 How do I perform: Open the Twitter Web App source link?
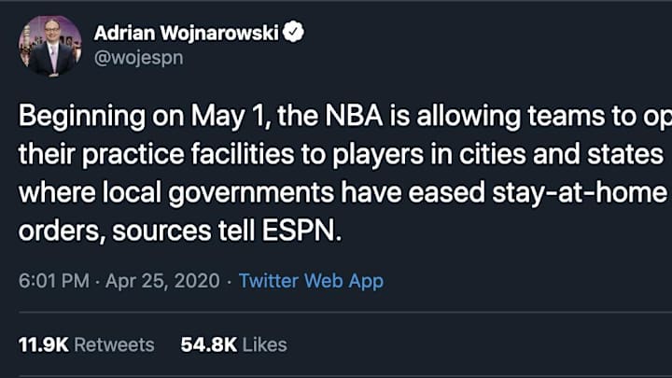311,281
